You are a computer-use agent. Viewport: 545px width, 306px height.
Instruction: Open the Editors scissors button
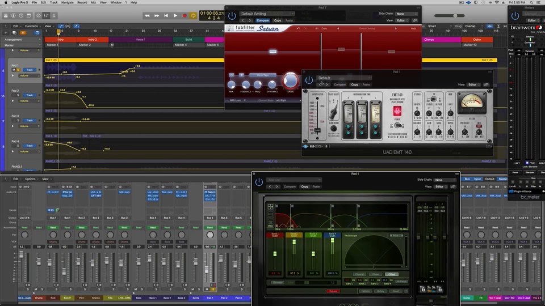pos(54,16)
